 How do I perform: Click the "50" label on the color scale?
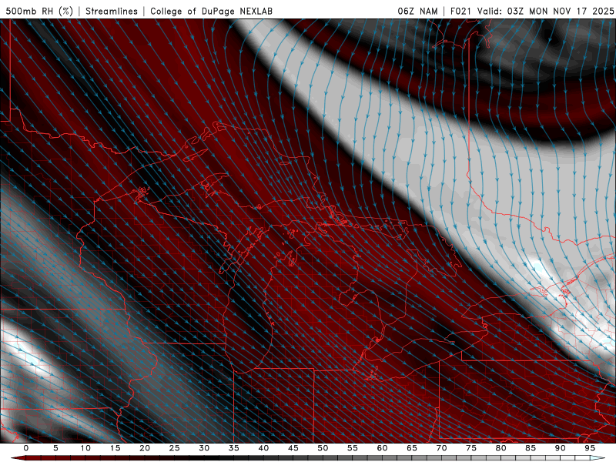323,448
